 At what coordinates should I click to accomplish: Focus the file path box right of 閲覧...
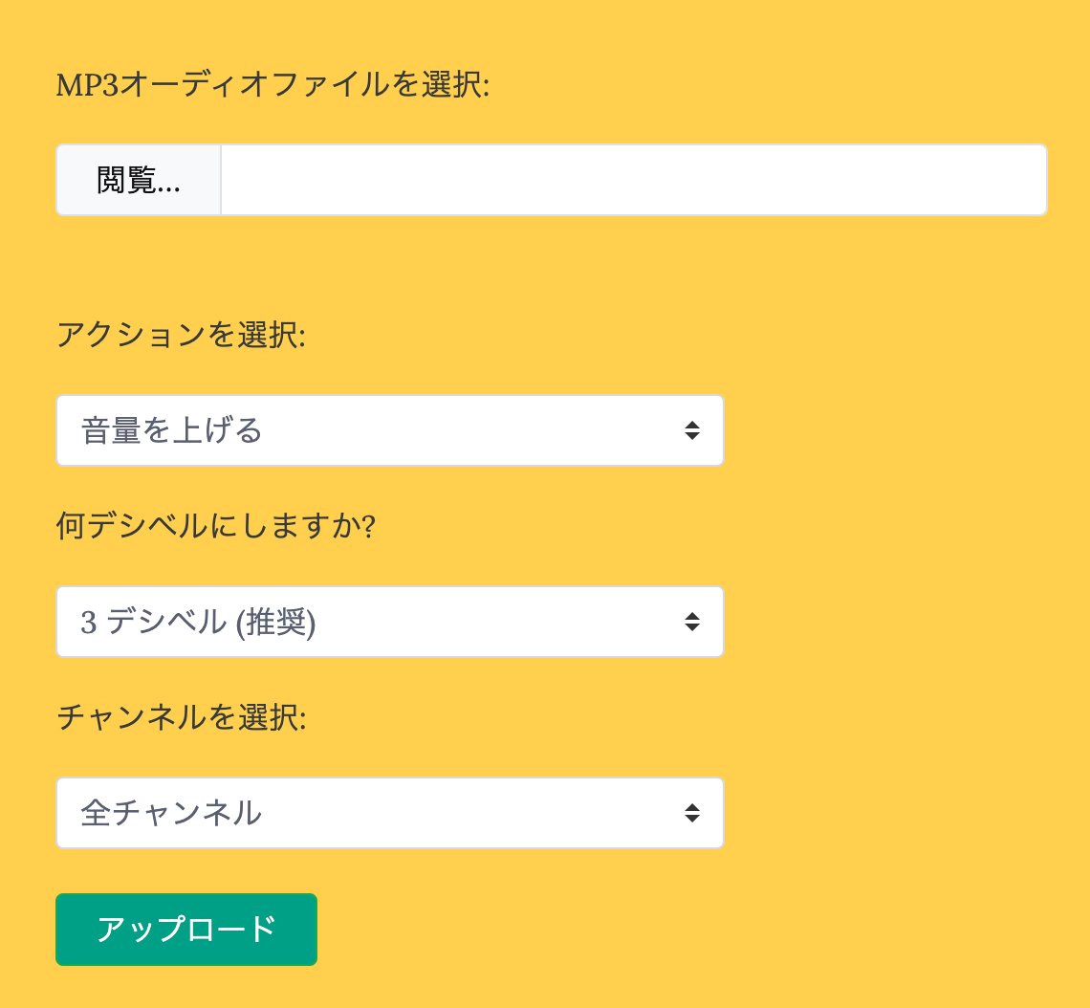(633, 180)
